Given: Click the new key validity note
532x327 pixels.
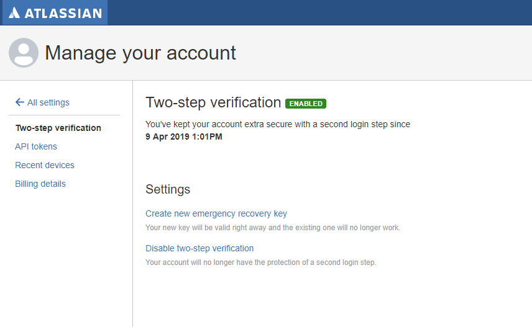Looking at the screenshot, I should pyautogui.click(x=273, y=228).
